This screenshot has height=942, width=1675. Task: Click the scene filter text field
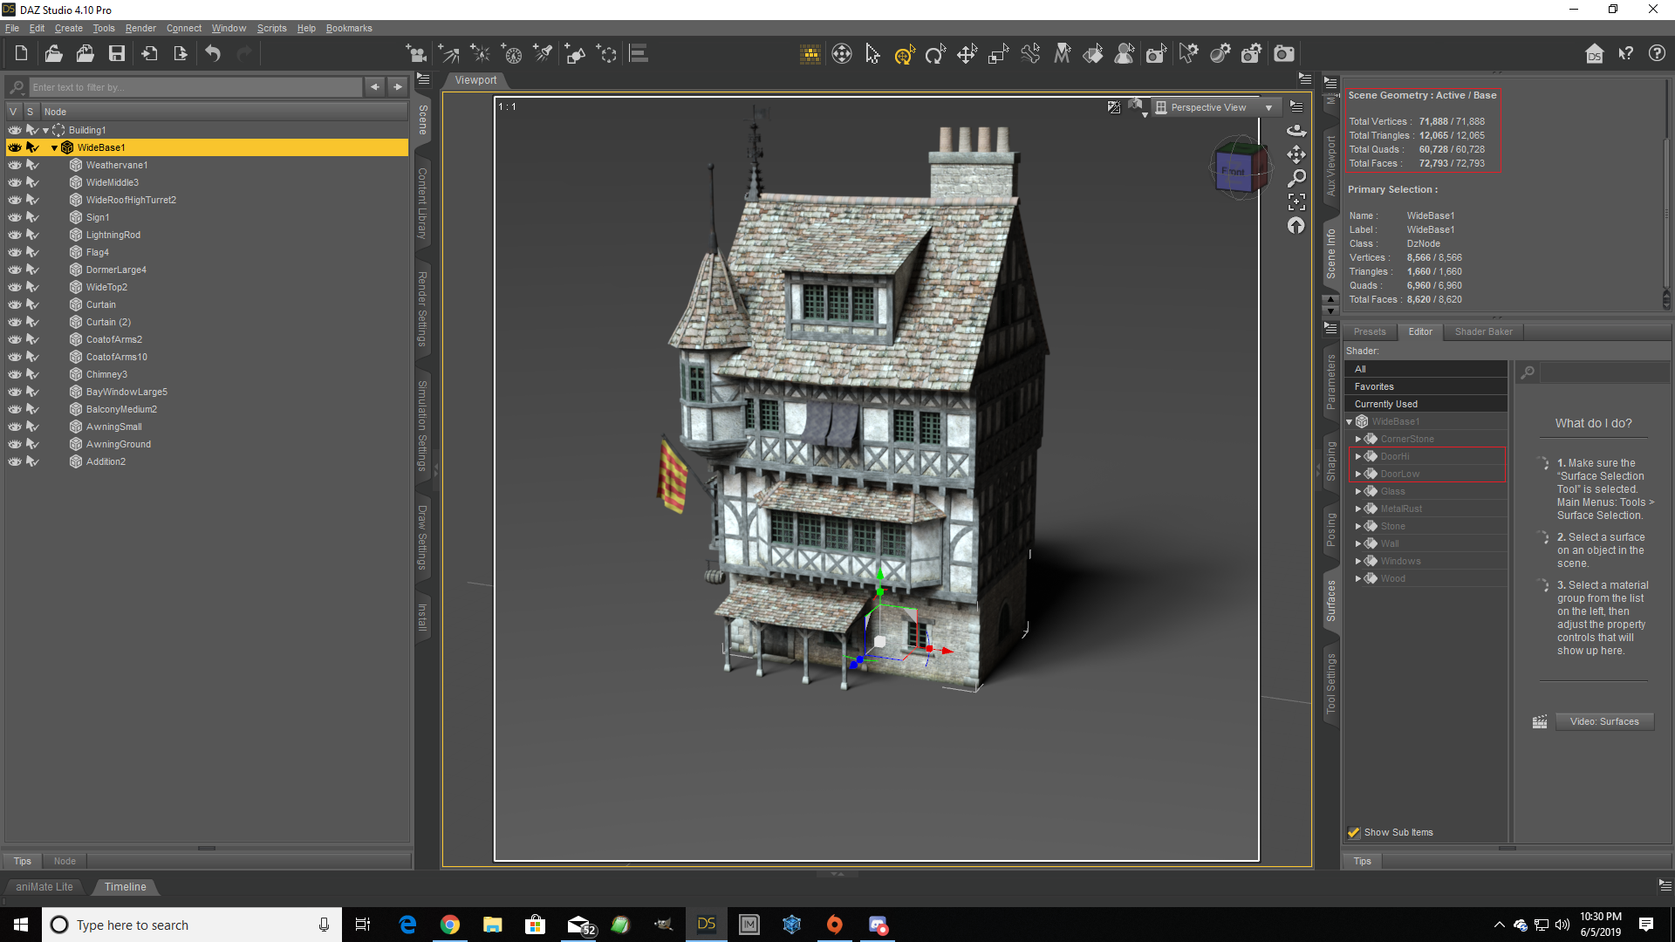tap(195, 87)
